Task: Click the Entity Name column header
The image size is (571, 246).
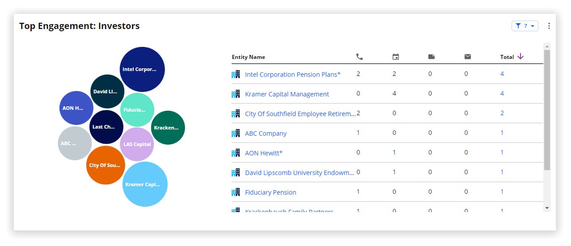Action: click(x=248, y=57)
